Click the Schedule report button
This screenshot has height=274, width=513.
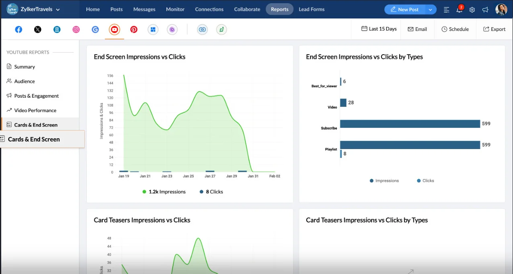[455, 29]
